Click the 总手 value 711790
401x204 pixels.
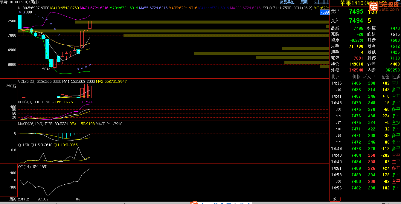tap(356, 46)
